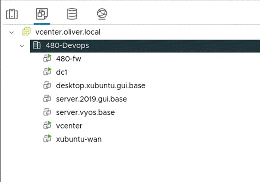
Task: Click the VM icon for server.2019.gui.base
Action: [x=47, y=99]
